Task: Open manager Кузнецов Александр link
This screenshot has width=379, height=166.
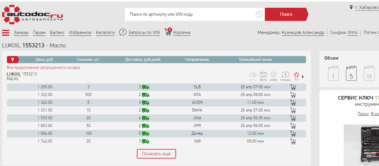Action: click(x=303, y=32)
